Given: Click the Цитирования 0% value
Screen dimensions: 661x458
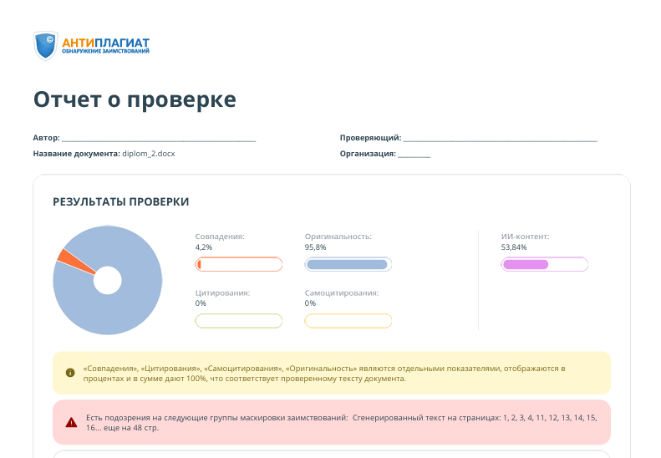Looking at the screenshot, I should pyautogui.click(x=201, y=303).
